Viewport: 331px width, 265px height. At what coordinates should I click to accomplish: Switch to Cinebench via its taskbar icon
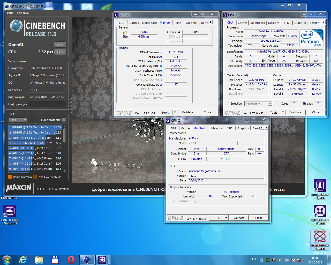[87, 260]
